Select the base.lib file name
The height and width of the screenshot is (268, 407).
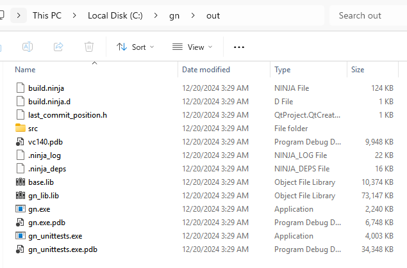41,182
